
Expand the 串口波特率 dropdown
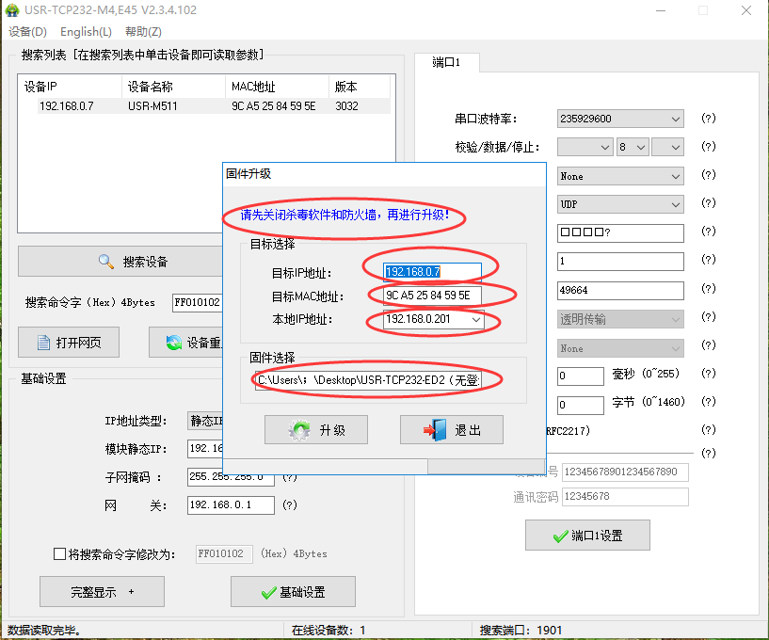(676, 119)
